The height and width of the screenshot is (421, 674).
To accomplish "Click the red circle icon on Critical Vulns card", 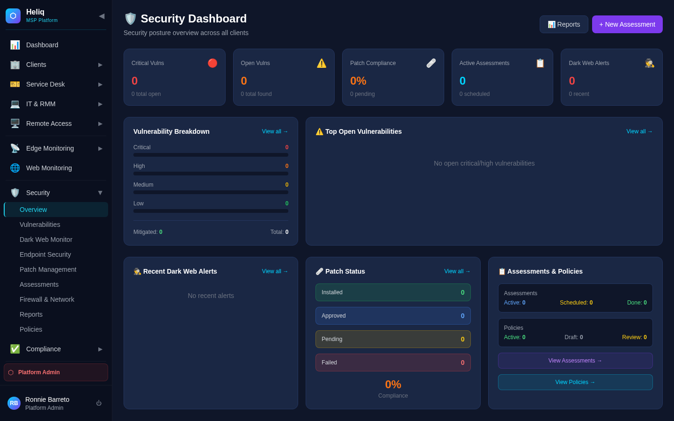I will [x=212, y=63].
